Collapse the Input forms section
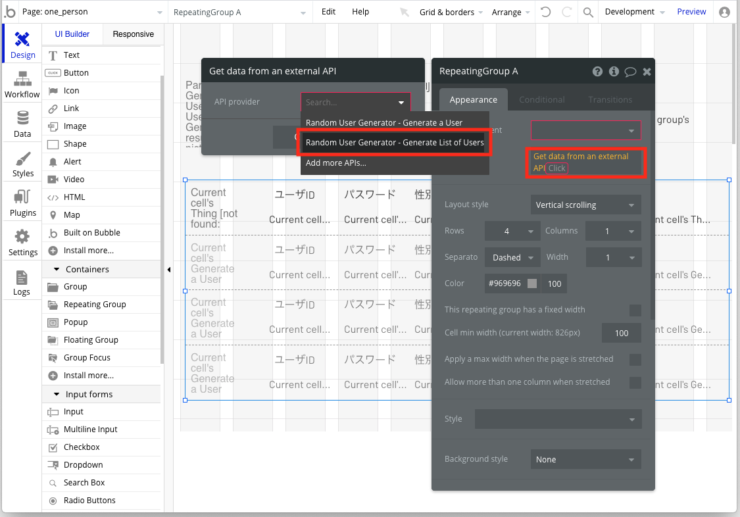The height and width of the screenshot is (517, 740). [57, 395]
